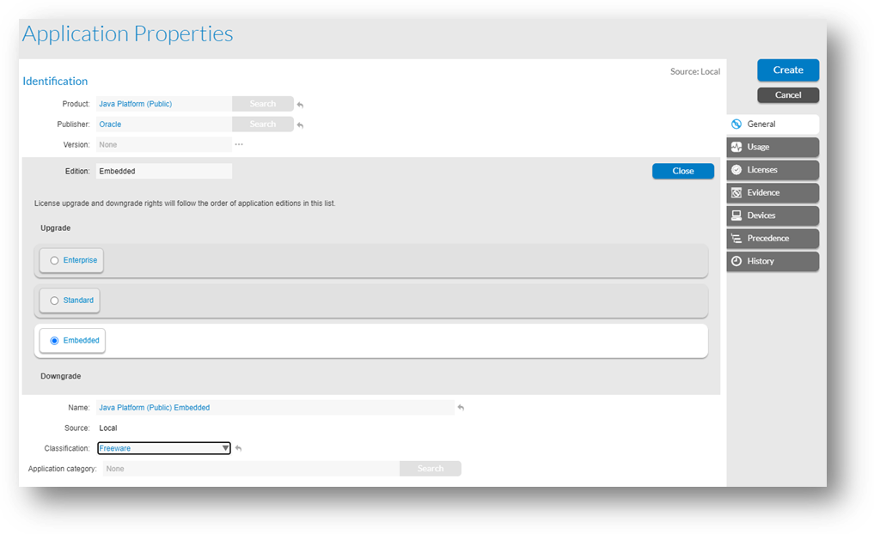Click the Embedded edition label
Image resolution: width=874 pixels, height=534 pixels.
(x=82, y=340)
